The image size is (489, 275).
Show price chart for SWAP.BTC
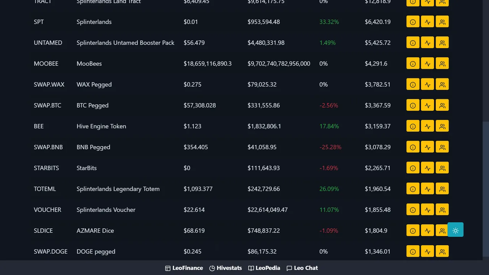click(427, 105)
